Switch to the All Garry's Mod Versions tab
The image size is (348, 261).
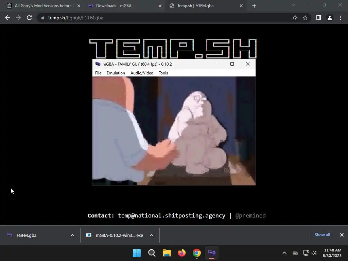(43, 6)
